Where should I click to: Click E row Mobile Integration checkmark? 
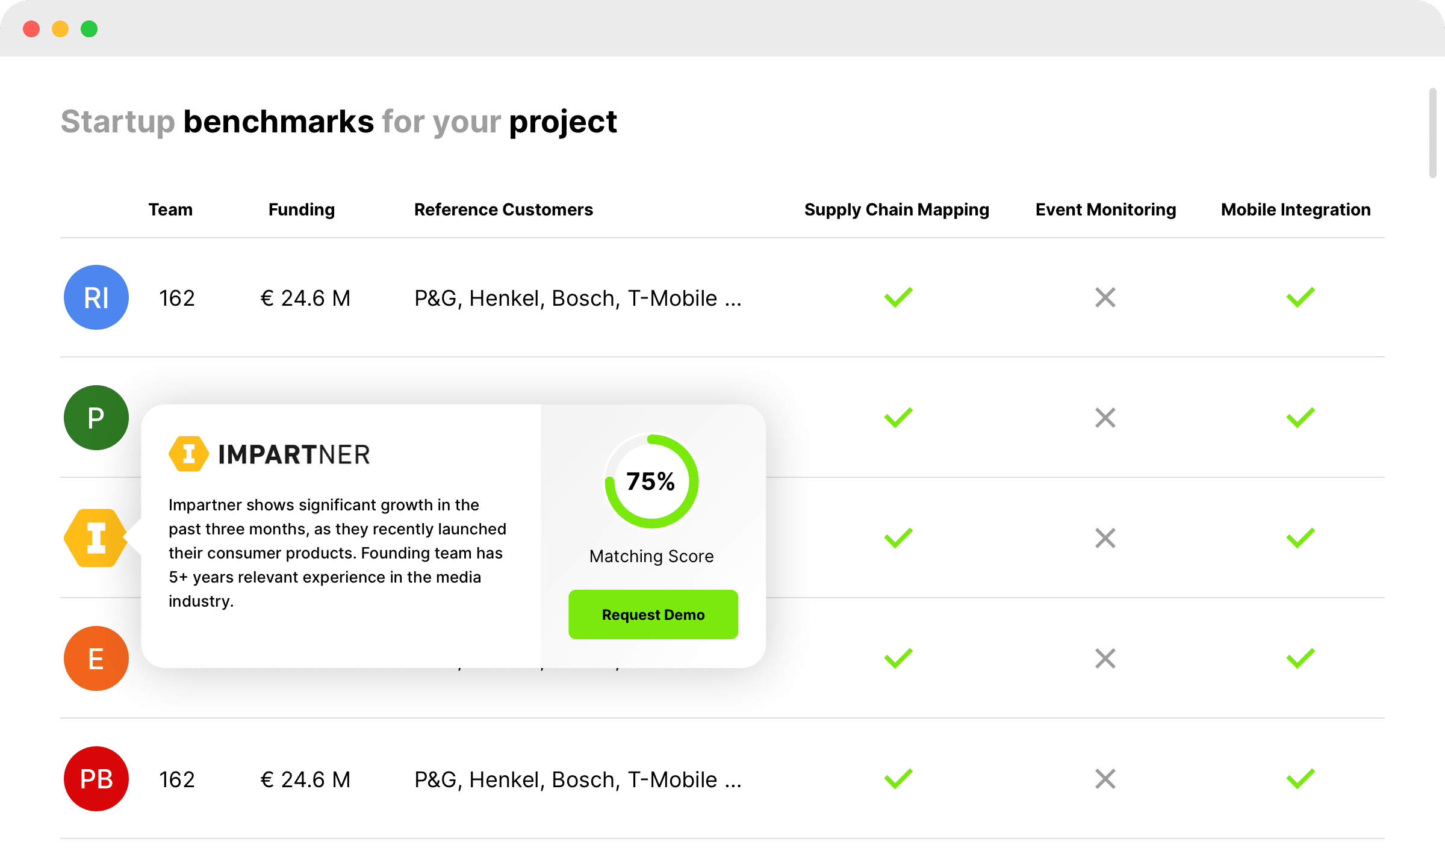pyautogui.click(x=1300, y=658)
